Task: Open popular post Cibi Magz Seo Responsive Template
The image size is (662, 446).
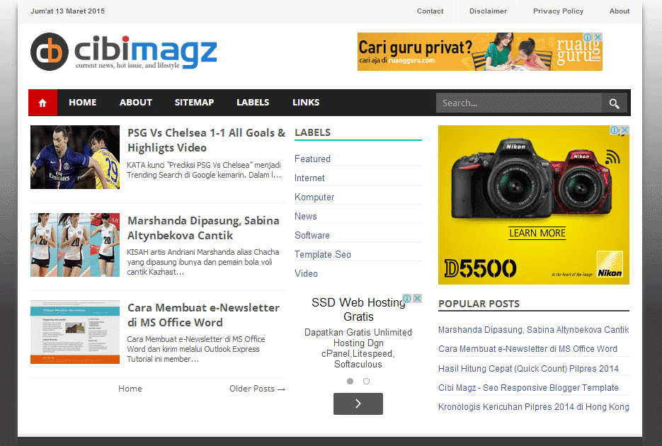Action: 528,388
